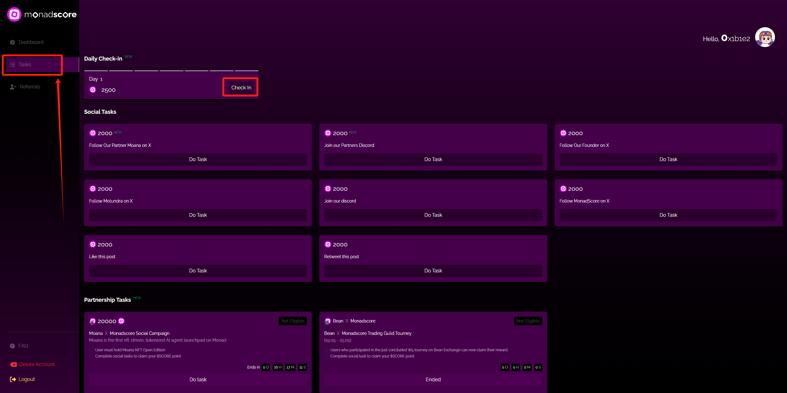Screen dimensions: 787x393
Task: Click the [19.05 - 25.05] date range
Action: pos(338,340)
